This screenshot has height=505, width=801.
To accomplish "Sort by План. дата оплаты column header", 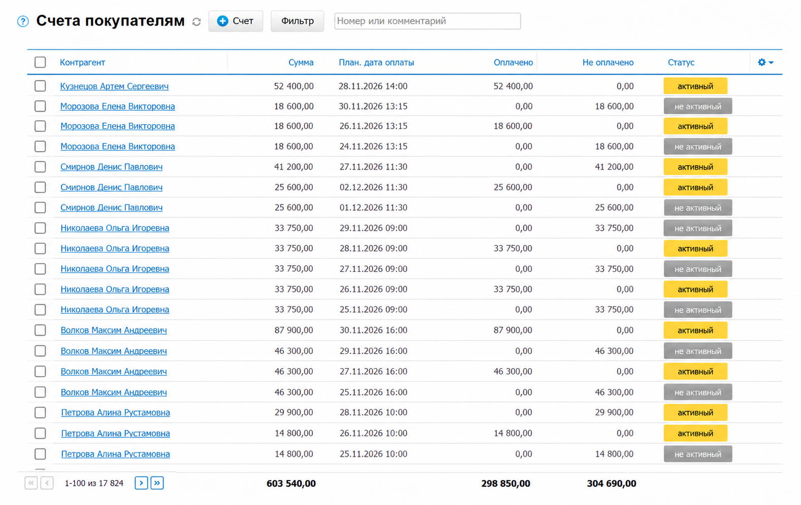I will coord(376,62).
